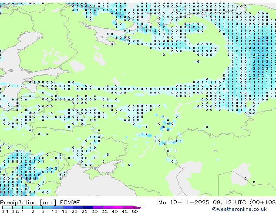Pick the 10–15 mm legend color swatch
Screen dimensions: 276x213
pyautogui.click(x=57, y=207)
